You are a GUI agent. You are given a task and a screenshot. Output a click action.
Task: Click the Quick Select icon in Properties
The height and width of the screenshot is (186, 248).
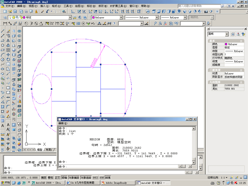(x=243, y=34)
